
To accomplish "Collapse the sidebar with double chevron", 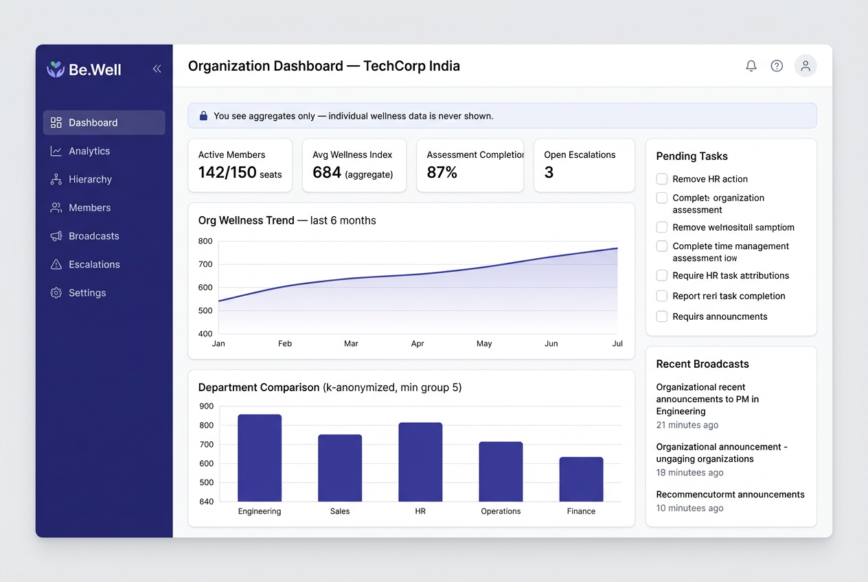I will tap(157, 69).
